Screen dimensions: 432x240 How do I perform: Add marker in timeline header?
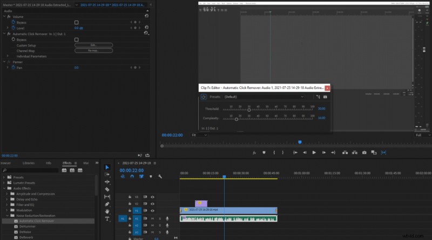tap(151, 176)
